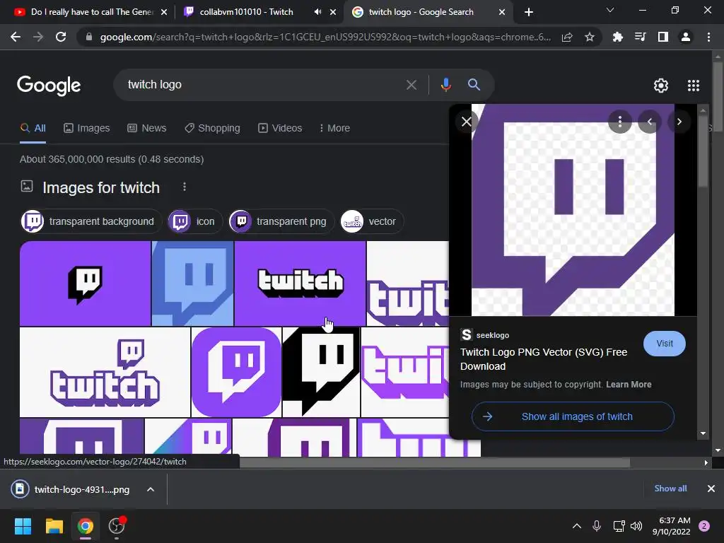The image size is (724, 543).
Task: Open the downloaded twitch-logo png file
Action: click(70, 489)
